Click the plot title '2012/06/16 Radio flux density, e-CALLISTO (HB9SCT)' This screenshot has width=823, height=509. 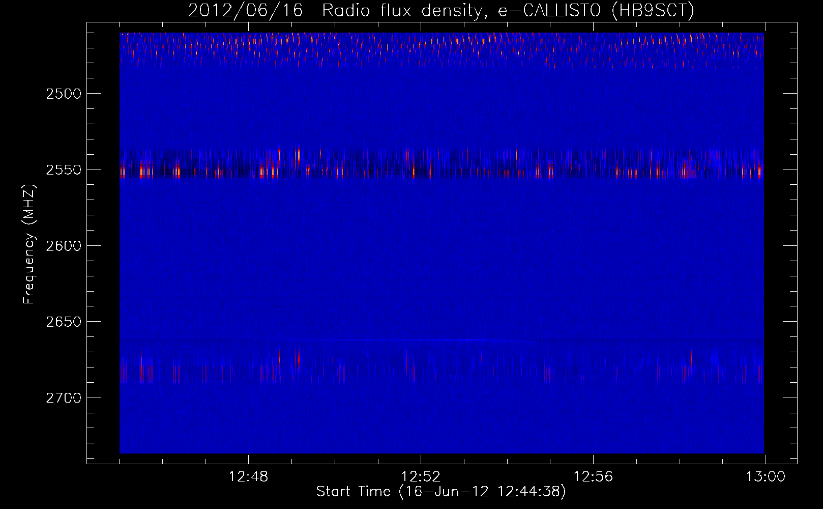(441, 10)
